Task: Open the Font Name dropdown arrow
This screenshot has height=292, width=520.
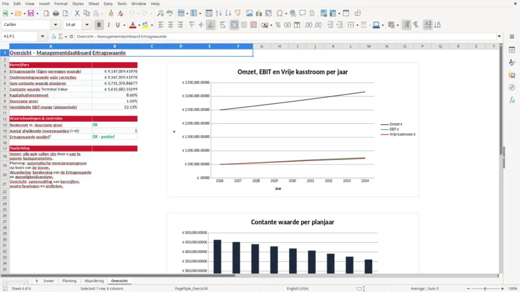Action: pyautogui.click(x=55, y=24)
